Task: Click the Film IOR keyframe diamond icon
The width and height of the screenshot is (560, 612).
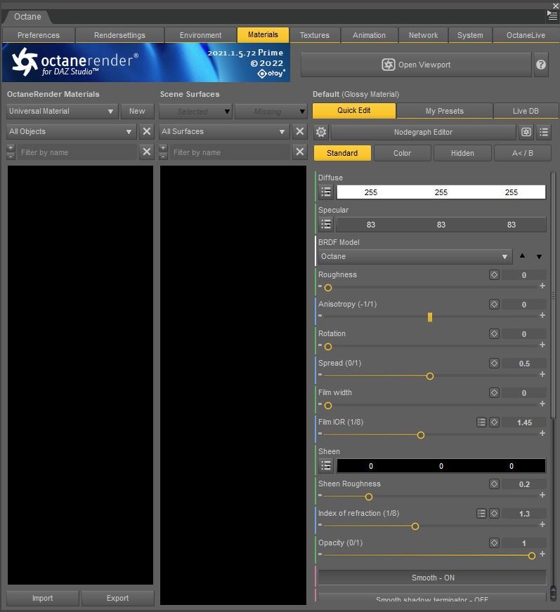Action: click(494, 422)
